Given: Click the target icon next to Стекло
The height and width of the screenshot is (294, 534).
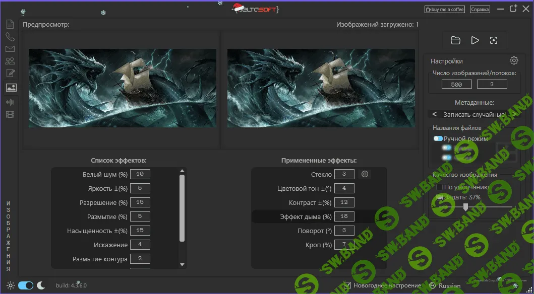Looking at the screenshot, I should coord(365,174).
